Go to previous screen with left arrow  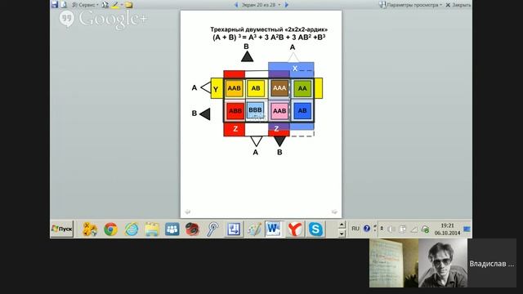(236, 5)
